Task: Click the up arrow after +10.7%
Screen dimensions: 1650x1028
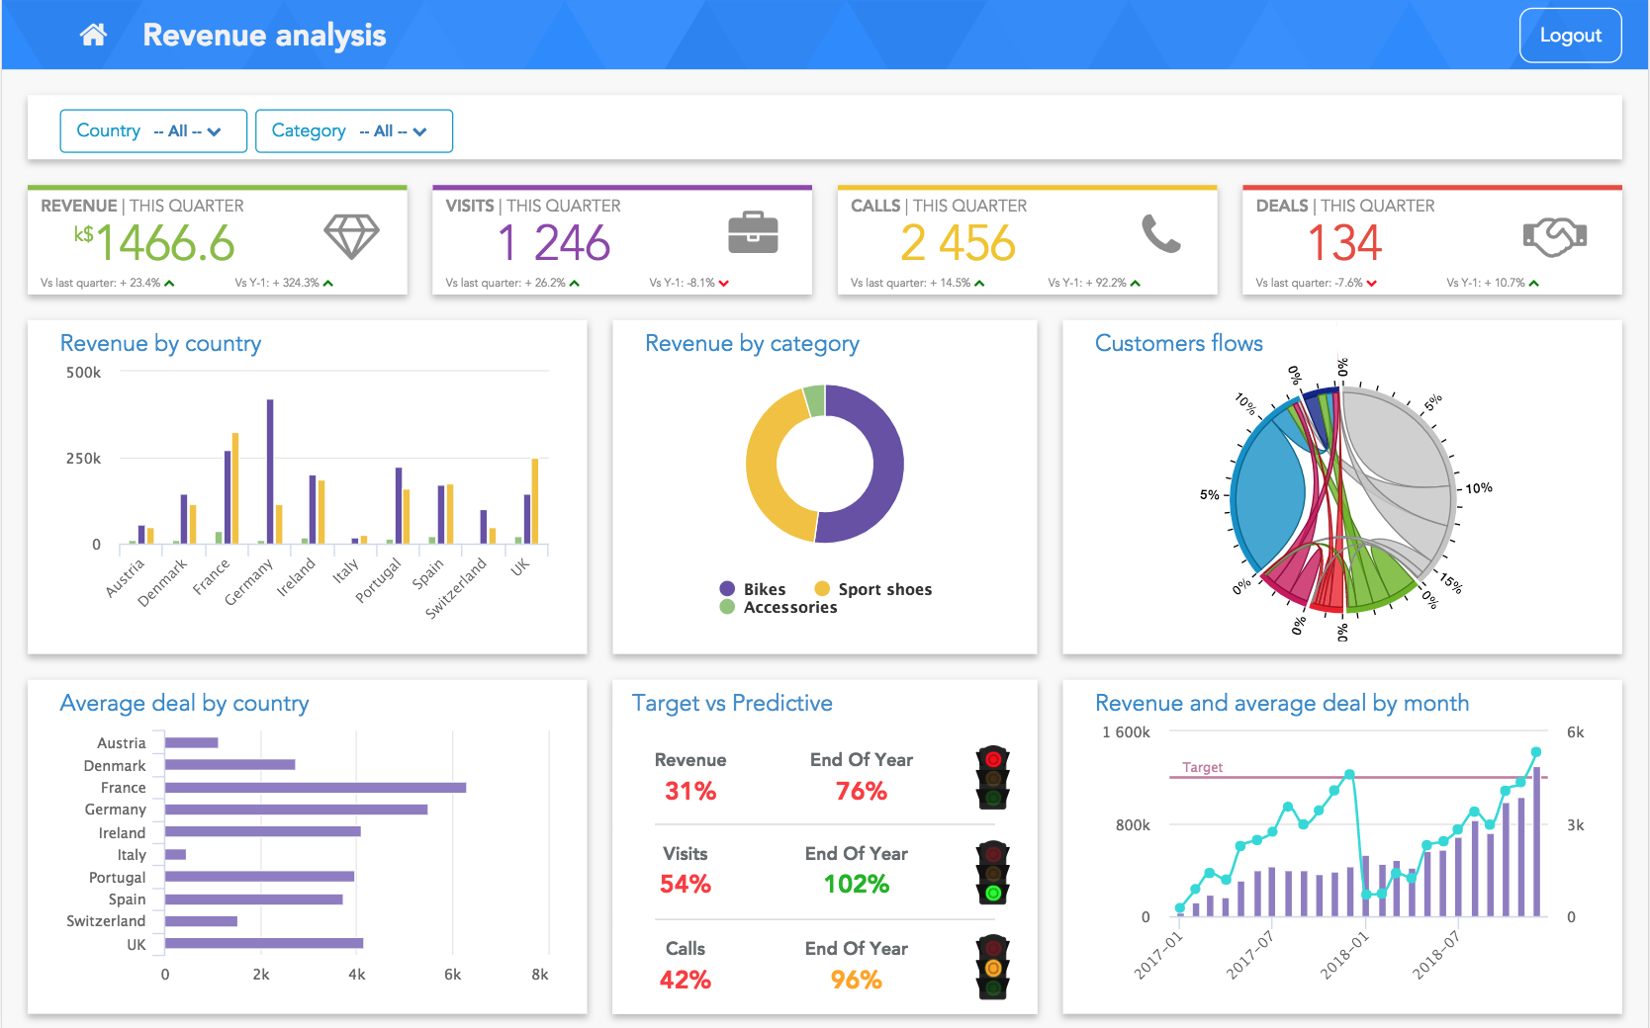Action: [1533, 283]
